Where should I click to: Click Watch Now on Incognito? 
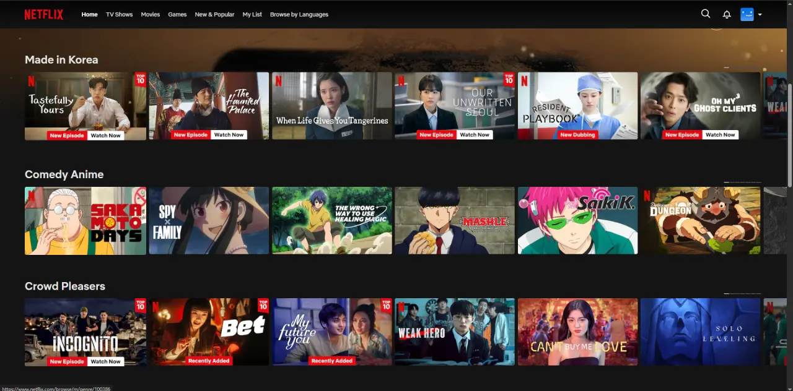(x=106, y=361)
